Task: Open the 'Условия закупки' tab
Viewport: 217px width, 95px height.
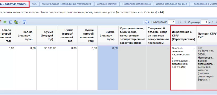Action: pyautogui.click(x=107, y=4)
